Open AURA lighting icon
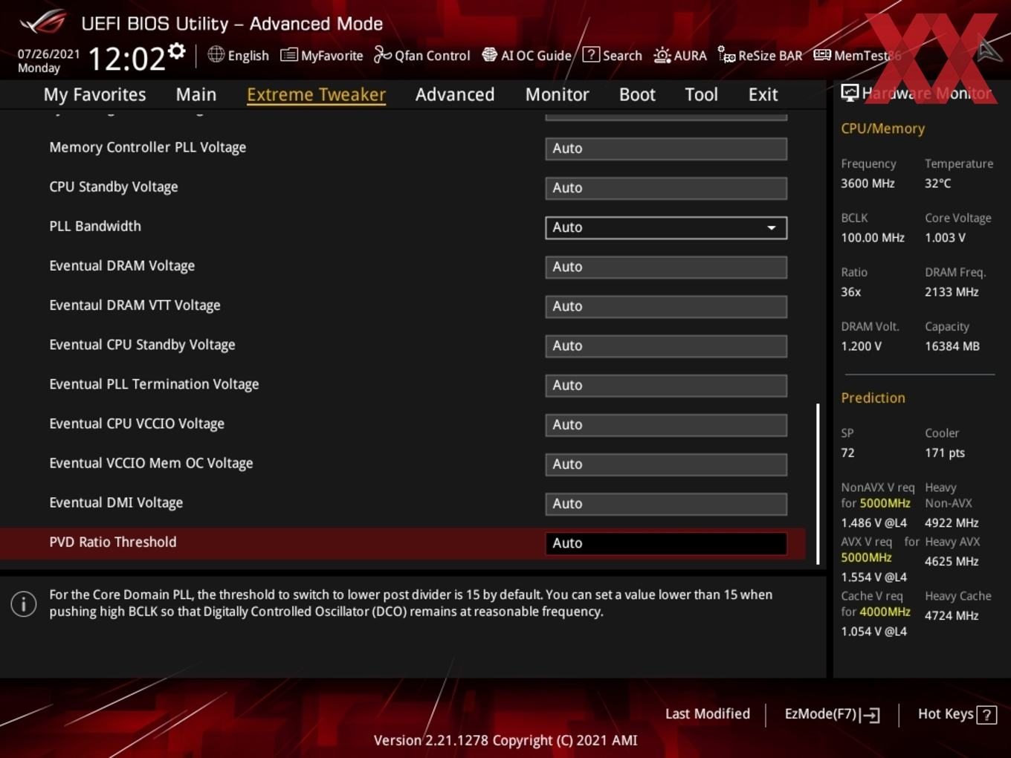The width and height of the screenshot is (1011, 758). (x=662, y=55)
